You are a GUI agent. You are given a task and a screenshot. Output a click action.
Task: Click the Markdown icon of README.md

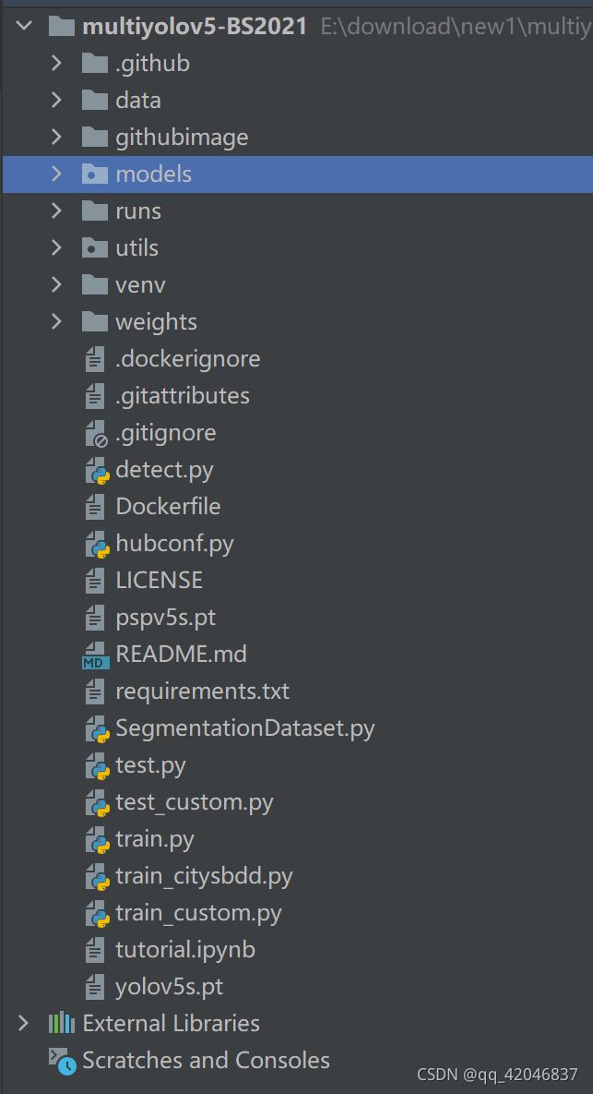pos(96,655)
